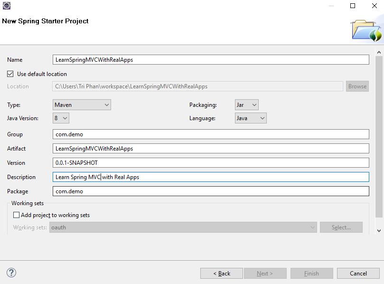Click the scrollbar up arrow on the right

380,51
